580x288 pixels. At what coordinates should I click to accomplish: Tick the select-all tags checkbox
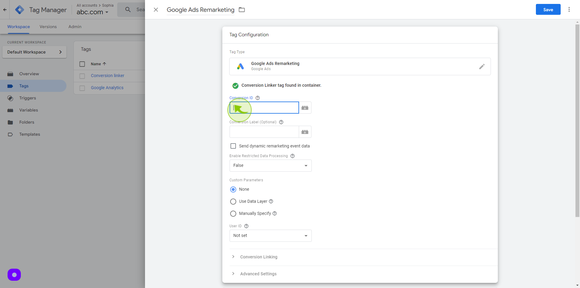(x=82, y=64)
